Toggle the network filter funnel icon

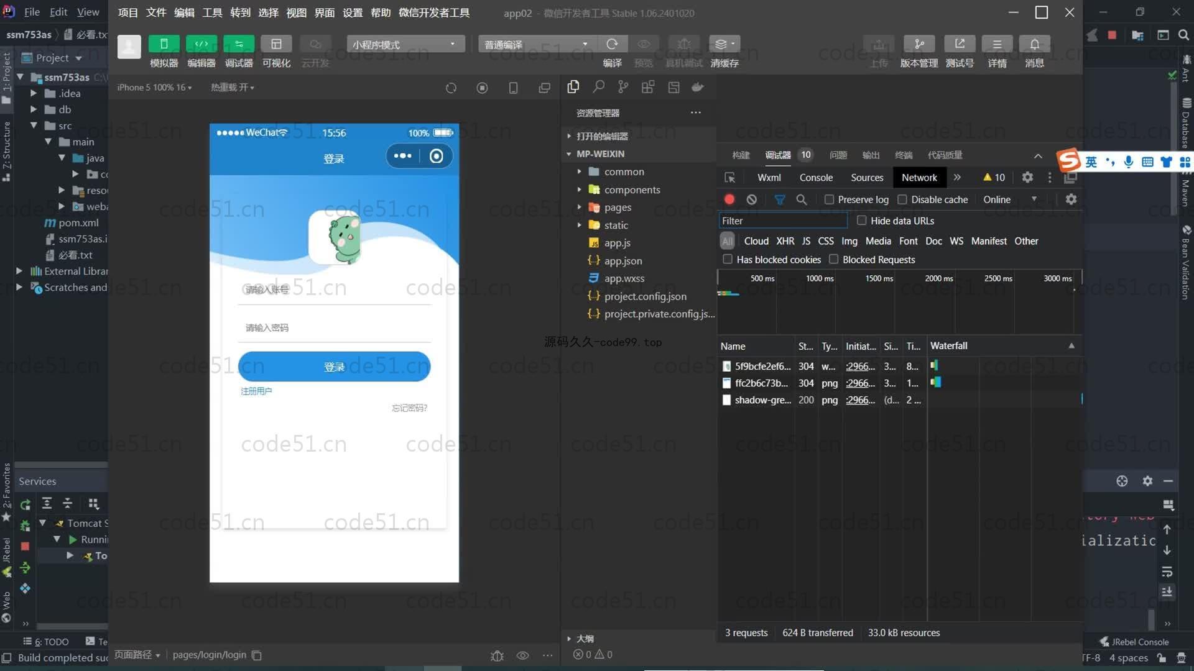point(779,199)
